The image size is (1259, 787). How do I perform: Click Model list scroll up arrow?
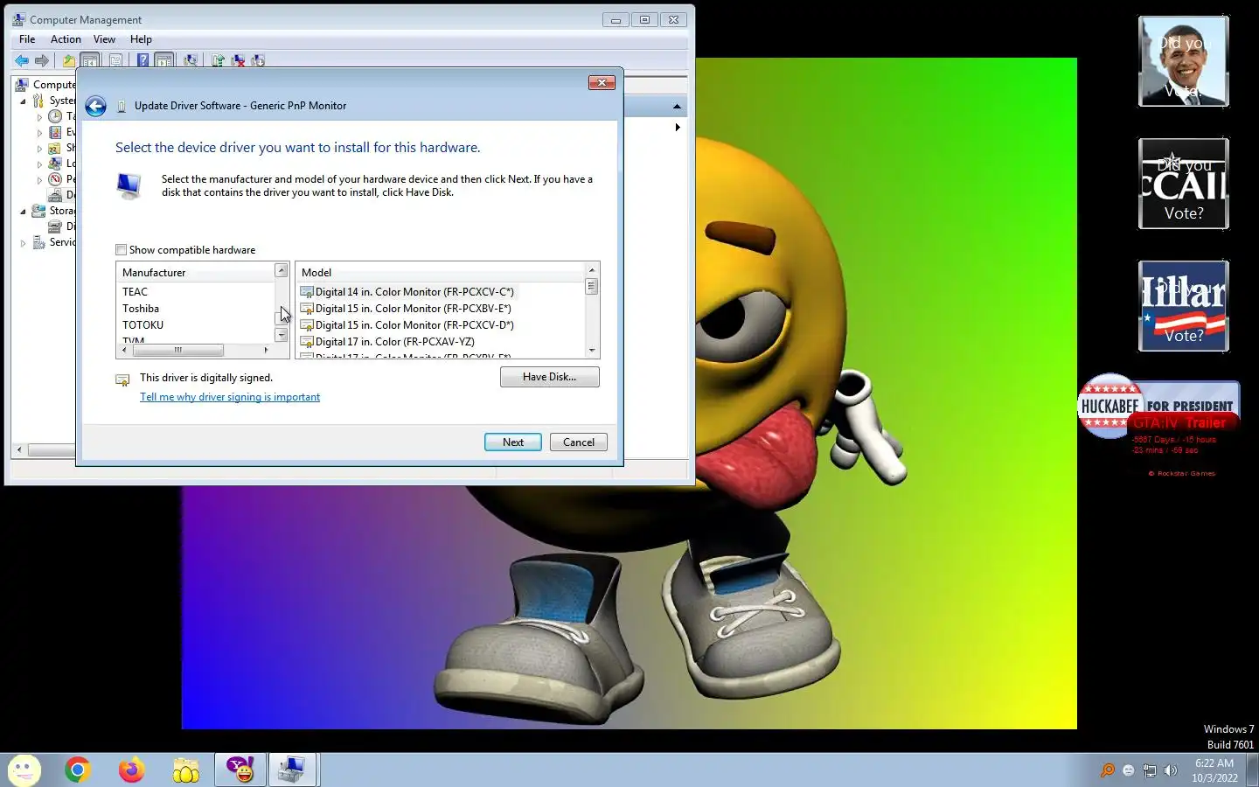coord(592,270)
